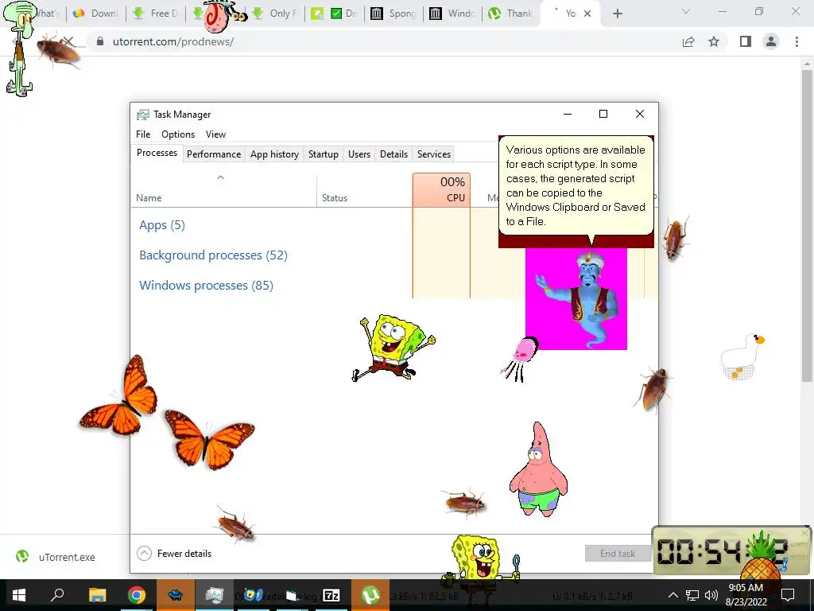This screenshot has width=814, height=611.
Task: Switch to the Performance tab
Action: [214, 154]
